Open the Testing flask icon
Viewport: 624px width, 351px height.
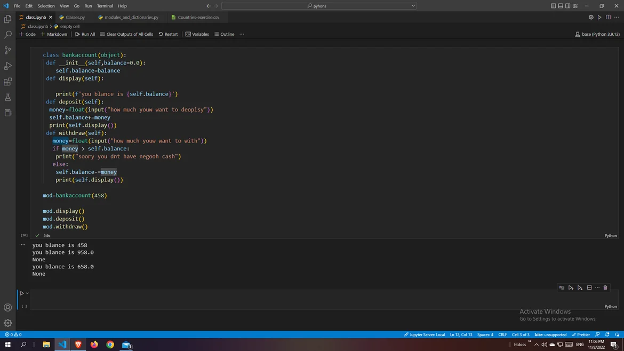7,97
